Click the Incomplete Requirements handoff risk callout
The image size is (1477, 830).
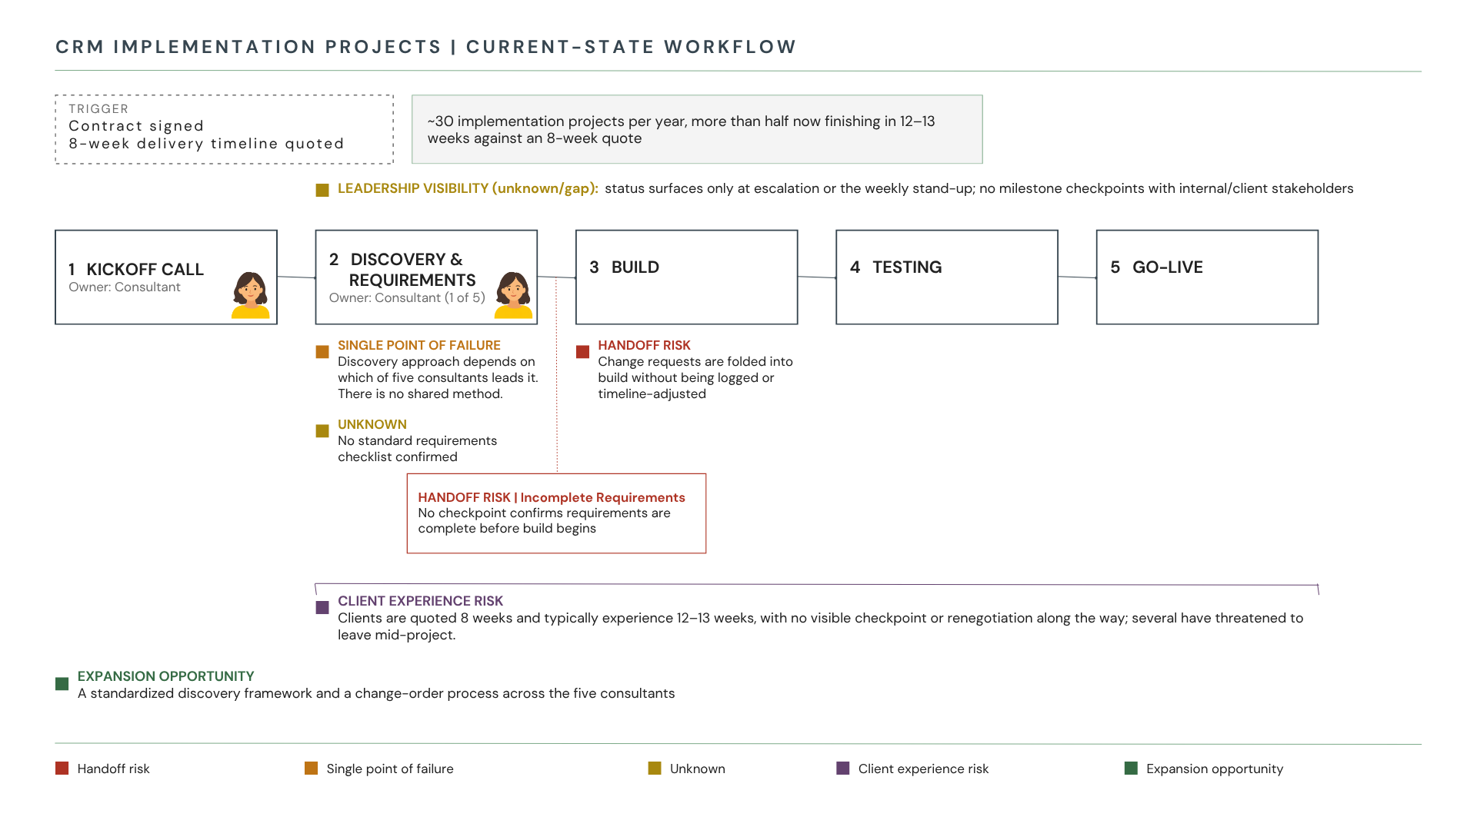pos(556,513)
